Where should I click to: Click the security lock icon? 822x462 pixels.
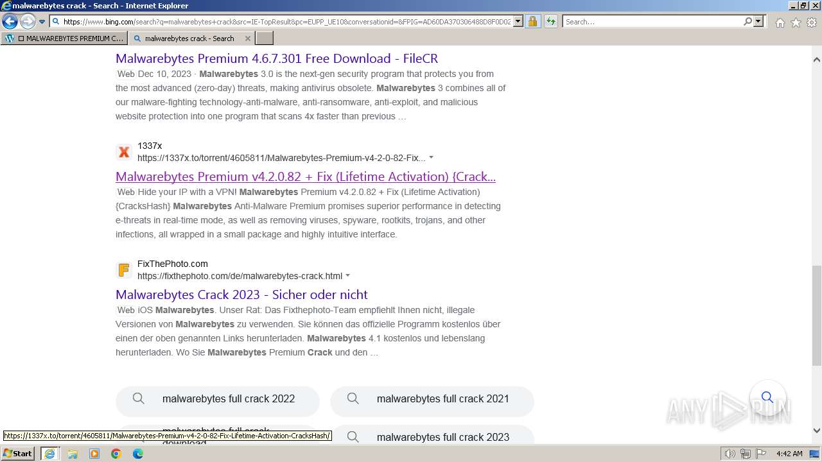pyautogui.click(x=532, y=21)
